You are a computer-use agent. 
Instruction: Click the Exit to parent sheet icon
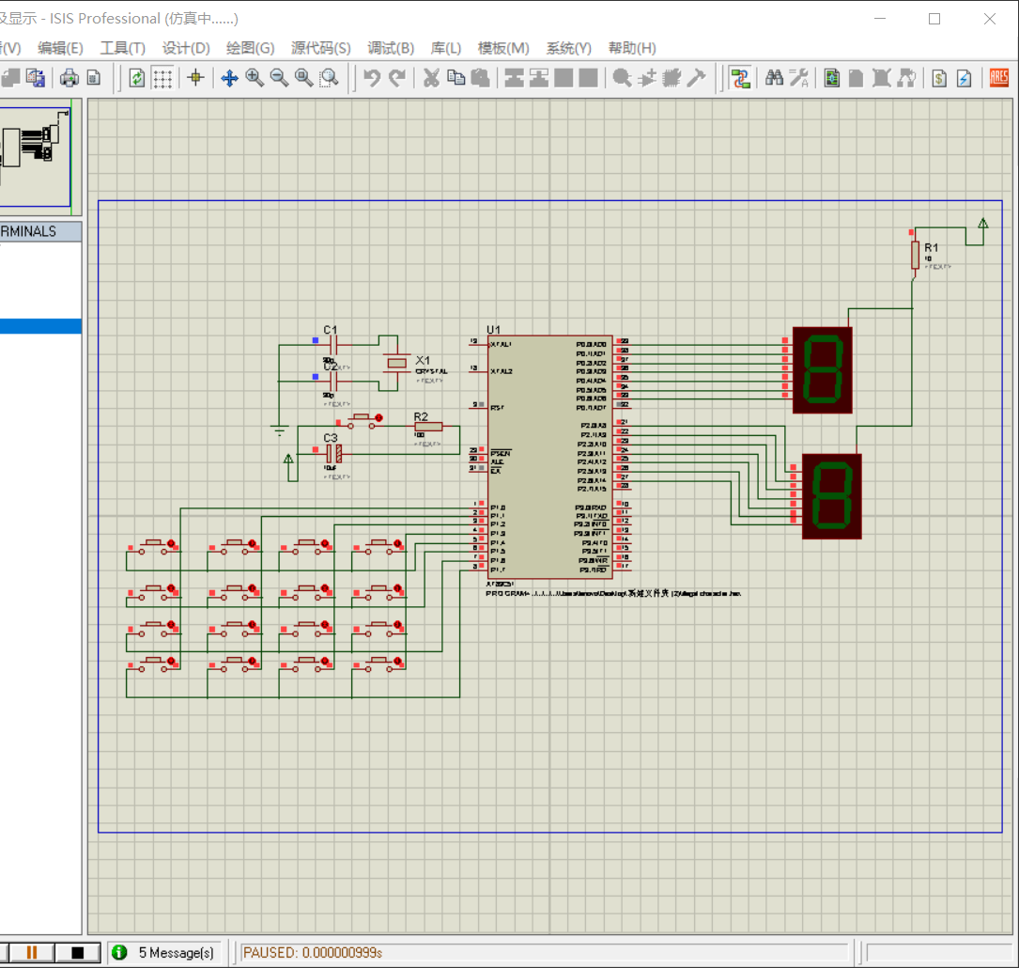click(x=906, y=78)
